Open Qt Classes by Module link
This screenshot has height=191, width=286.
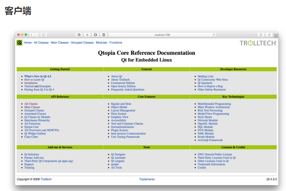tap(37, 117)
